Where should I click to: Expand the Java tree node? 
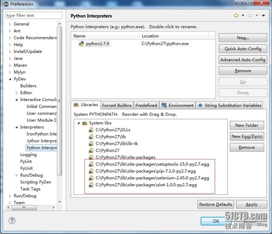(10, 58)
